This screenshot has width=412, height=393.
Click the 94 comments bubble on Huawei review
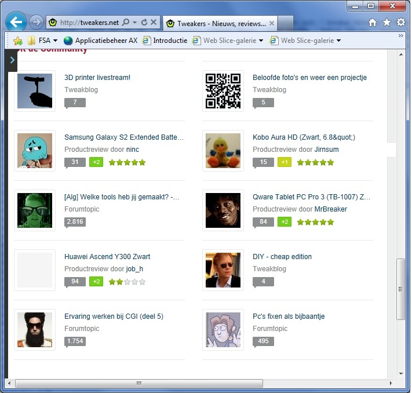[x=75, y=282]
